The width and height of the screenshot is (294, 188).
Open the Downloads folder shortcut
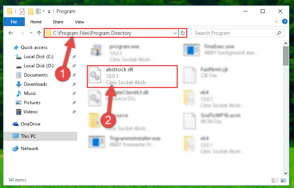[36, 84]
